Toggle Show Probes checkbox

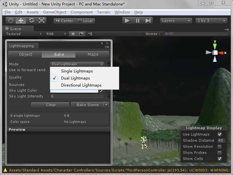220,153
